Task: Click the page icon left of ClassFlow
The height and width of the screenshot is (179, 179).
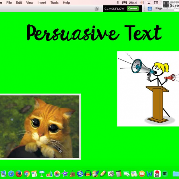Action: coord(97,9)
